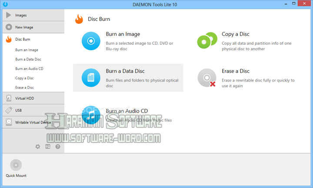Click the USB stick icon in sidebar
The width and height of the screenshot is (313, 188).
[9, 110]
